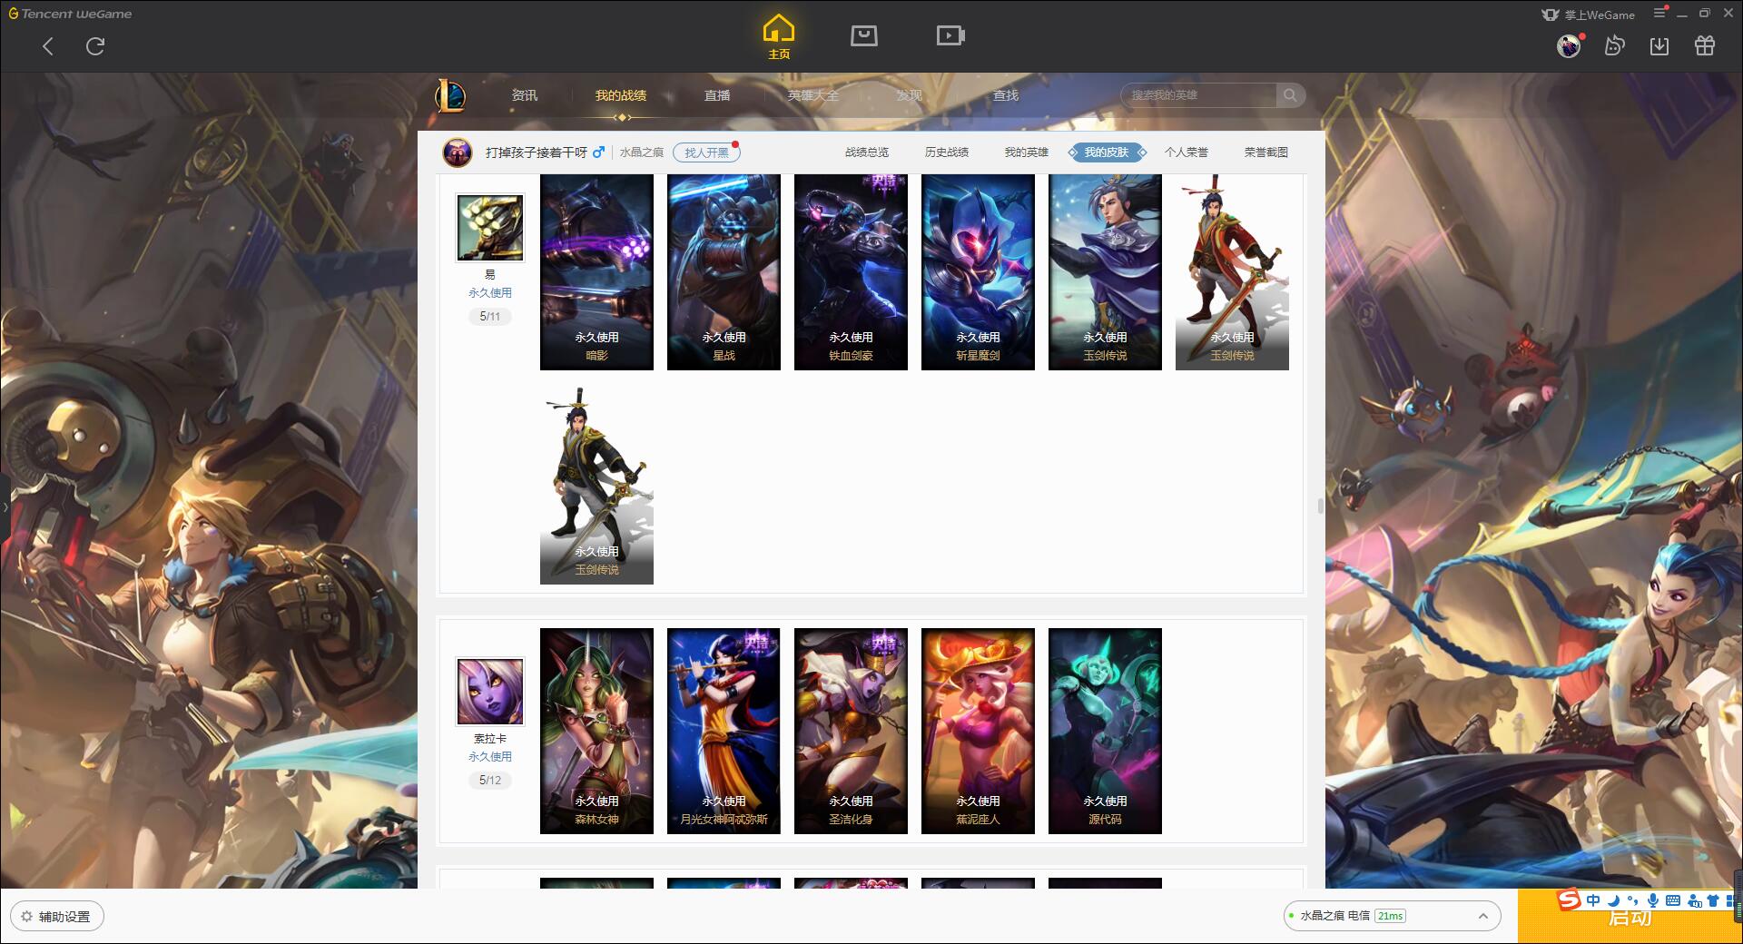Open 辅助设置 assist settings
Viewport: 1743px width, 944px height.
point(57,917)
